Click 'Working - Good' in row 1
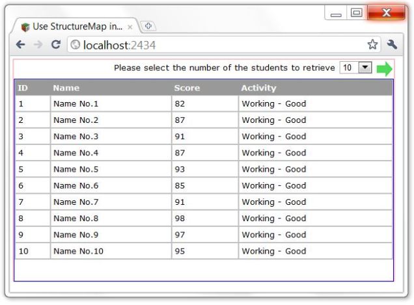 pos(316,103)
